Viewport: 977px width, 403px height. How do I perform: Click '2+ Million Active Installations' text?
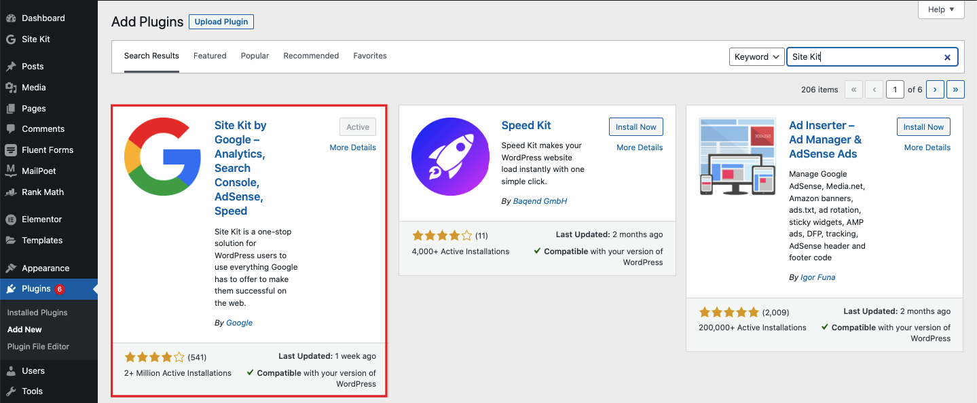coord(178,373)
